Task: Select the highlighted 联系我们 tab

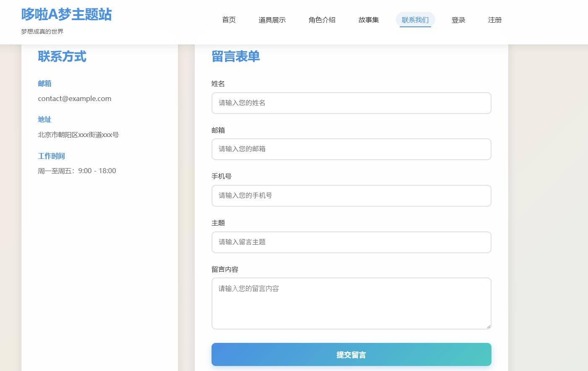Action: coord(415,20)
